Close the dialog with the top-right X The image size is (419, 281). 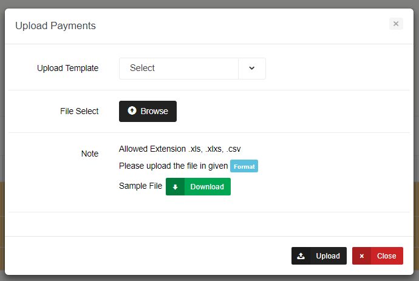396,24
